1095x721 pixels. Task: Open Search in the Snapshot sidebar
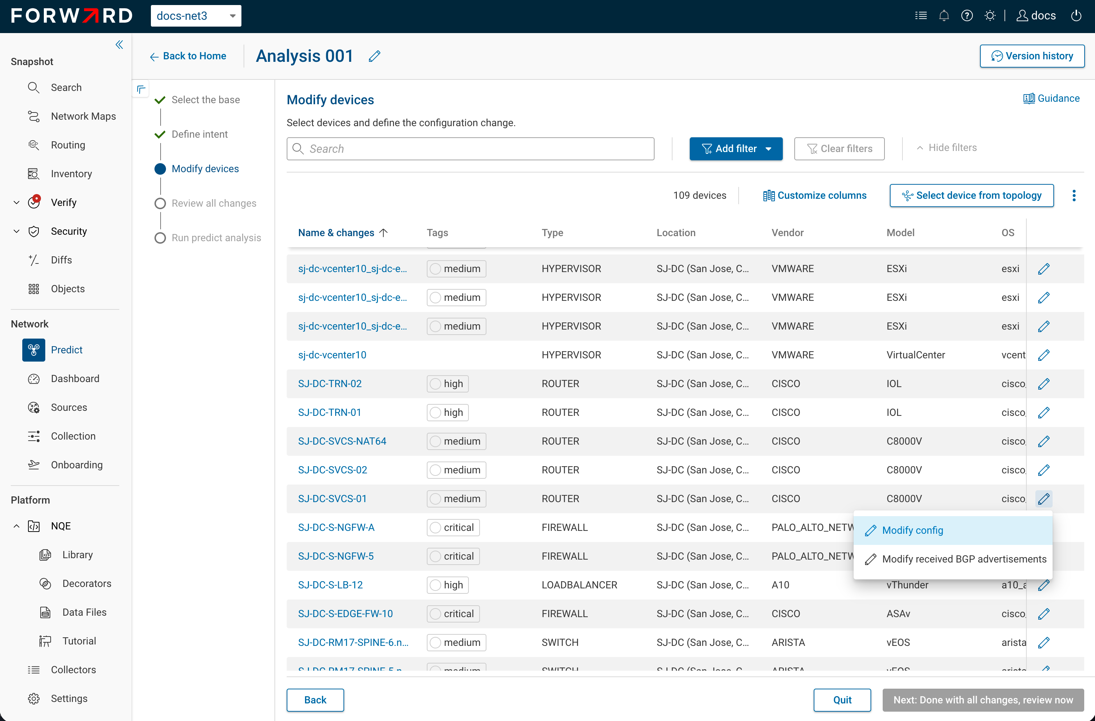point(66,87)
